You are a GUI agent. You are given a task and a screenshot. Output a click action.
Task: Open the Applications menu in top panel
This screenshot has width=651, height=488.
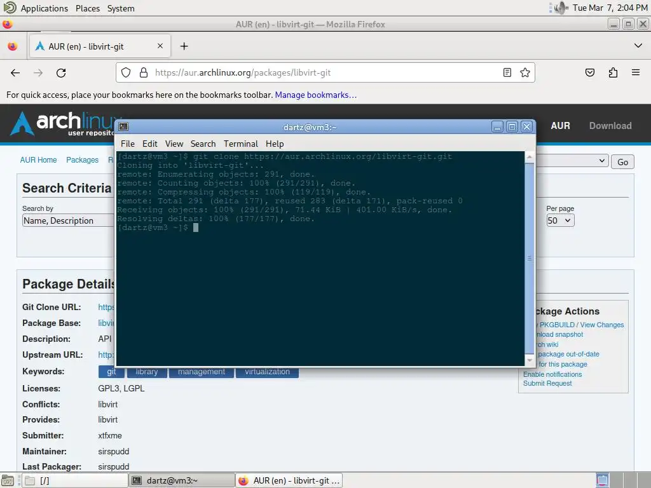click(x=45, y=8)
